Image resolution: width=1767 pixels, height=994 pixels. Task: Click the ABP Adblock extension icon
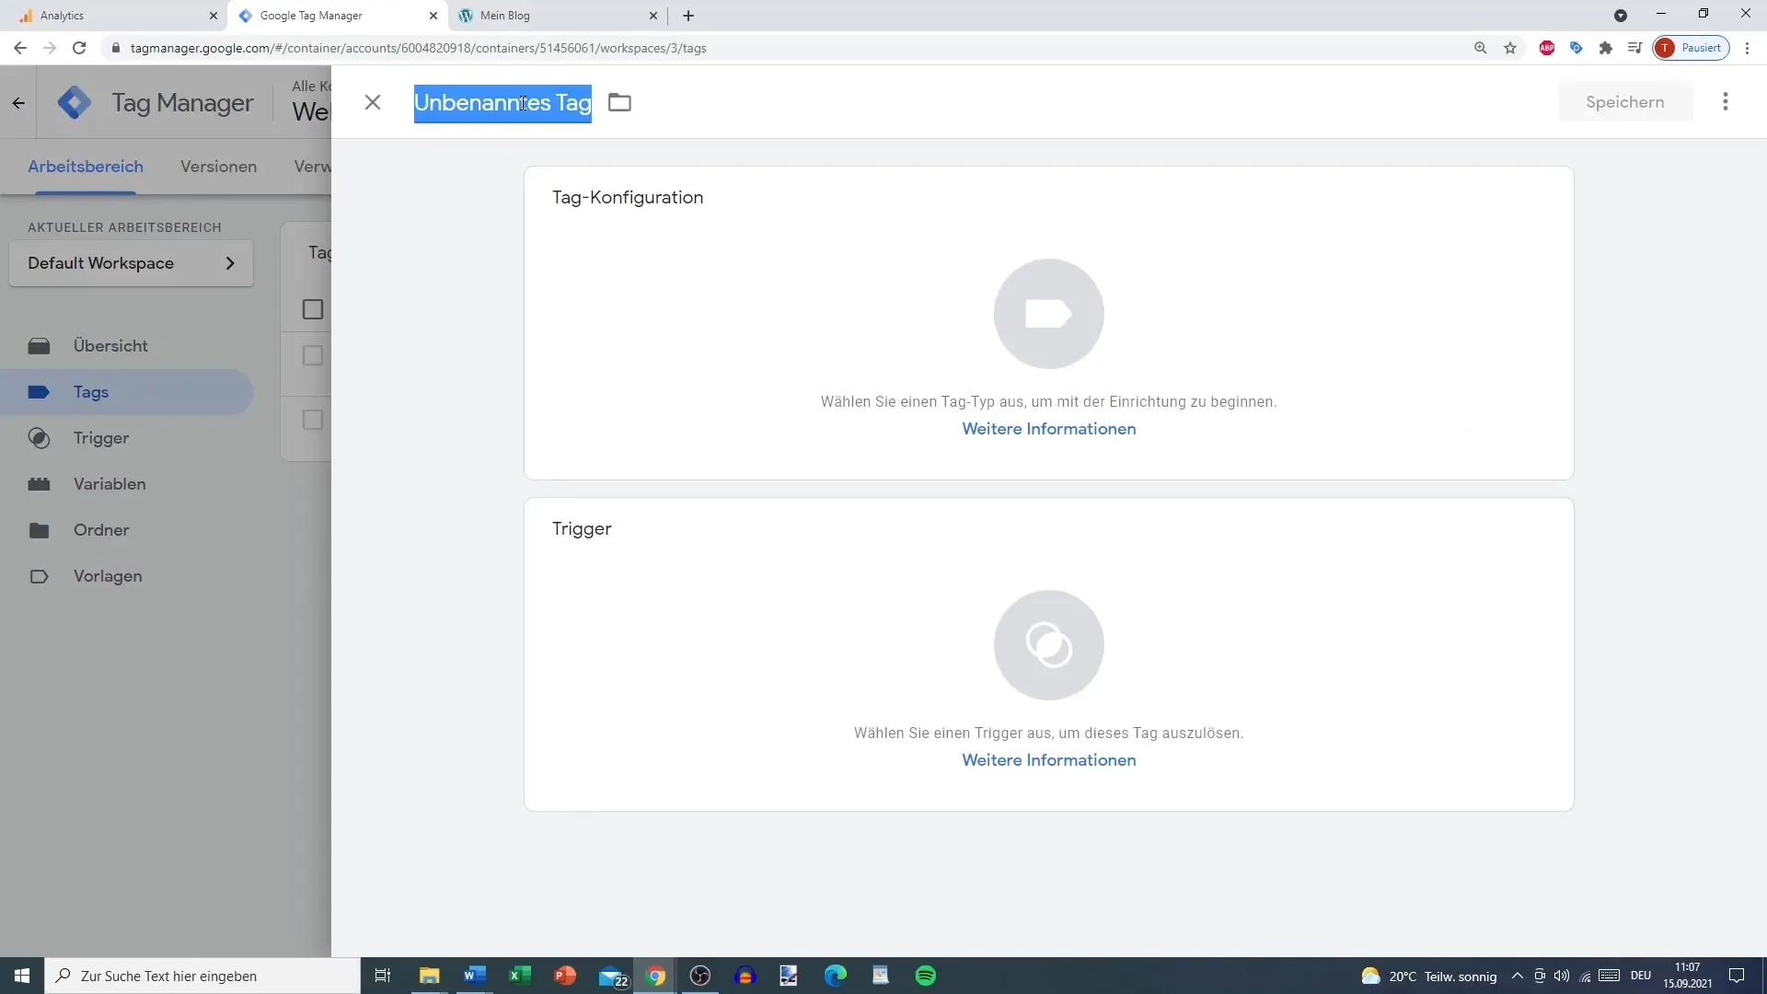click(x=1547, y=48)
